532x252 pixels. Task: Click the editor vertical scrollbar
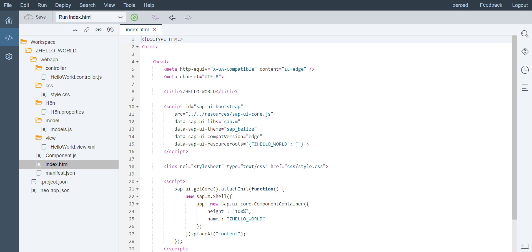(x=515, y=128)
